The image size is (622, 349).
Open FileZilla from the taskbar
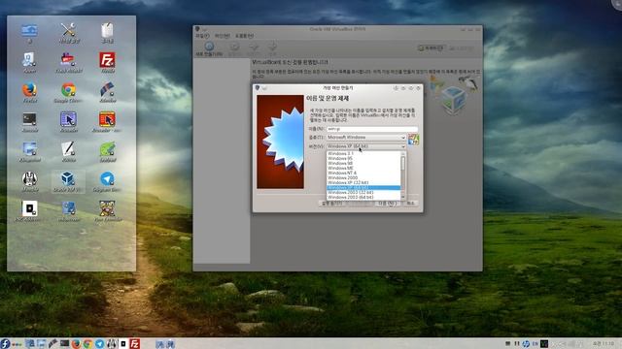tap(135, 343)
